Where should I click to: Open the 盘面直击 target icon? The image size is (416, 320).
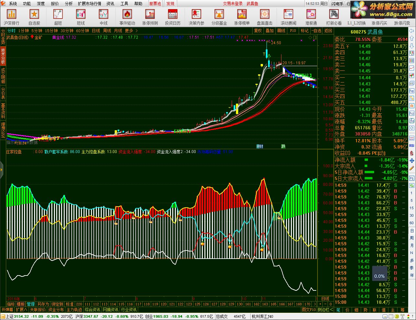pos(265,17)
